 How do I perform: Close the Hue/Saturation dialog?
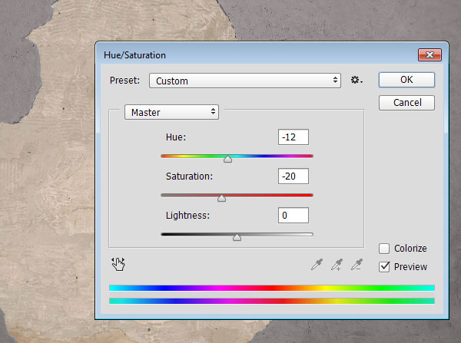tap(429, 55)
